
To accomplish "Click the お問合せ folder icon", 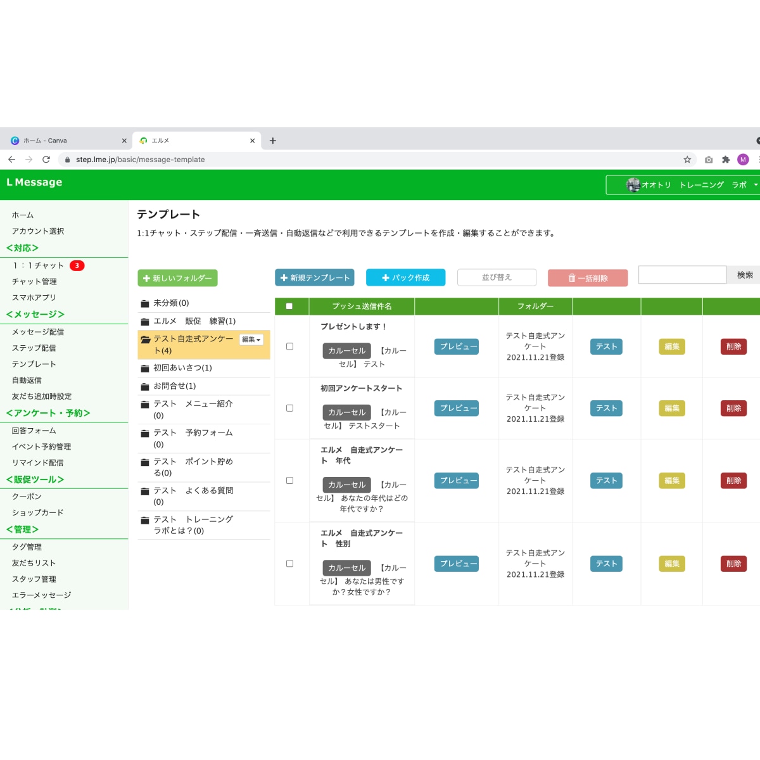I will pos(145,386).
